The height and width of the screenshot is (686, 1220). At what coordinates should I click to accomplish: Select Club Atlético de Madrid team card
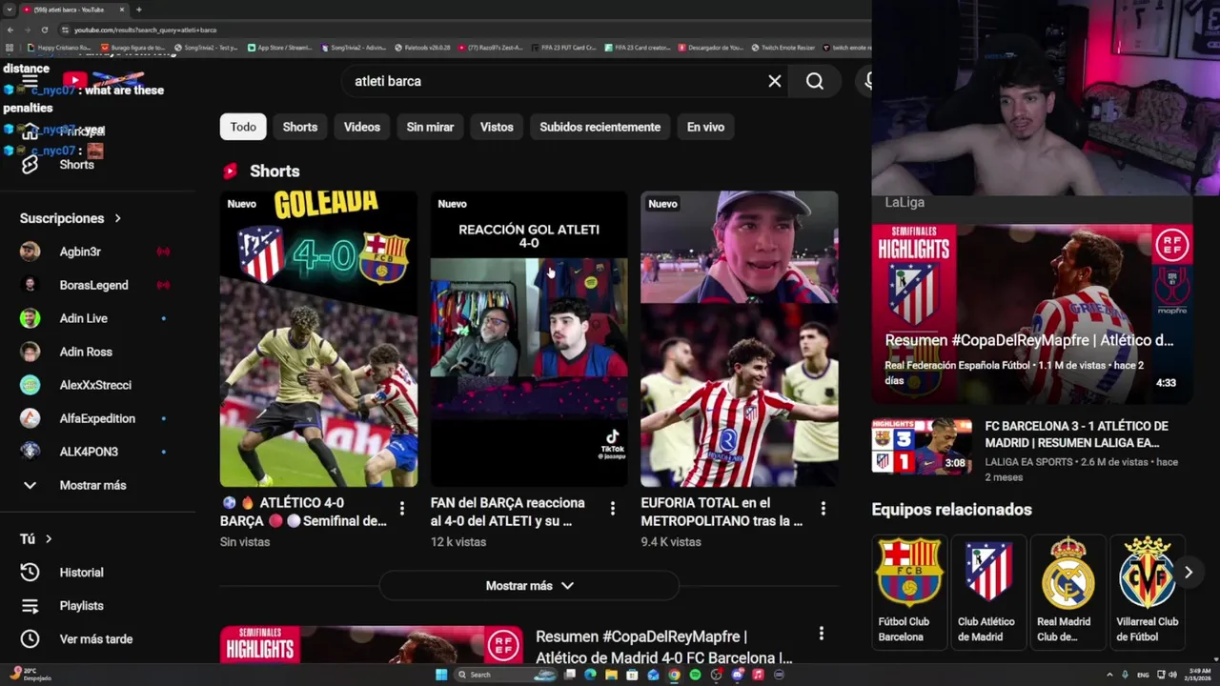(988, 592)
